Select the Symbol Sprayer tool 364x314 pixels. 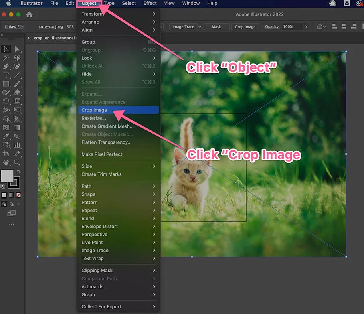(x=6, y=145)
